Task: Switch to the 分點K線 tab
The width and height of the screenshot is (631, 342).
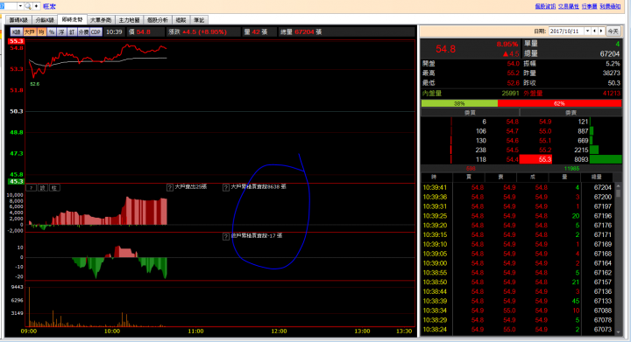Action: coord(45,20)
